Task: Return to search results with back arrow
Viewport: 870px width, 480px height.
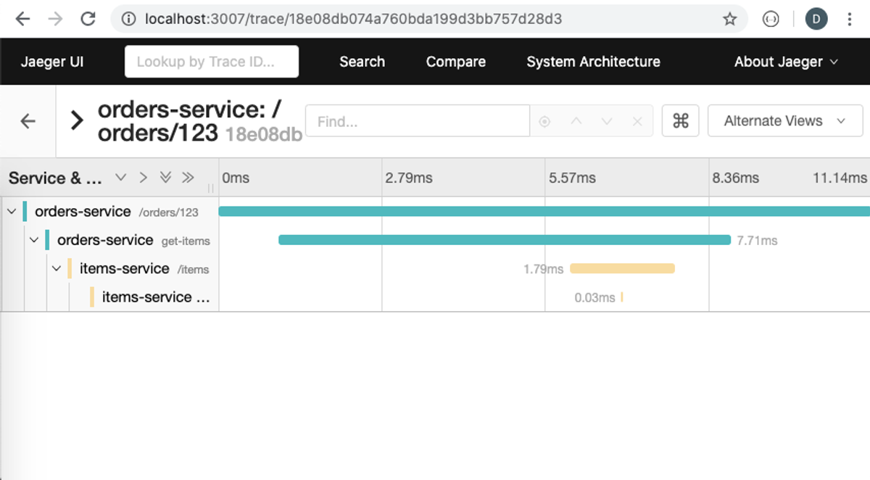Action: pyautogui.click(x=28, y=121)
